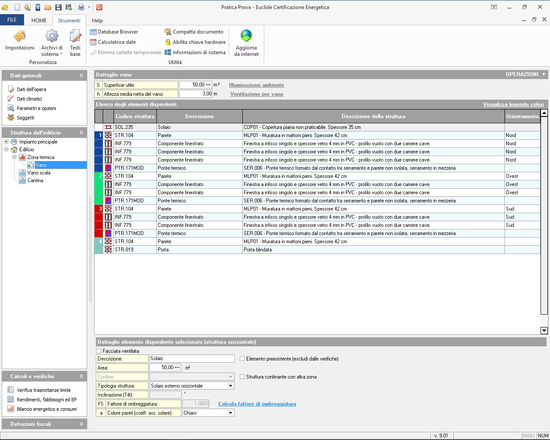This screenshot has height=440, width=550.
Task: Click the Archivi di sistema gear icon
Action: click(x=52, y=36)
